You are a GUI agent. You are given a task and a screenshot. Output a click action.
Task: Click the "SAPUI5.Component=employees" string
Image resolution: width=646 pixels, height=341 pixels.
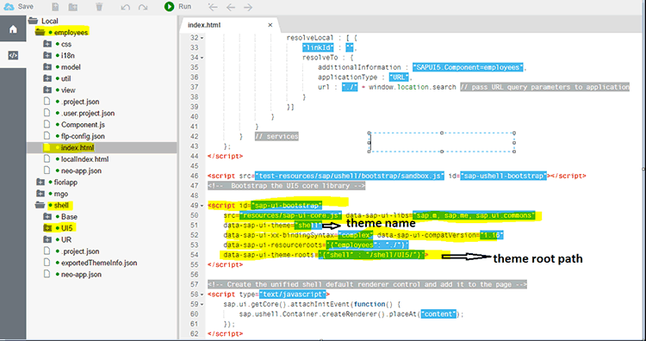[x=468, y=67]
